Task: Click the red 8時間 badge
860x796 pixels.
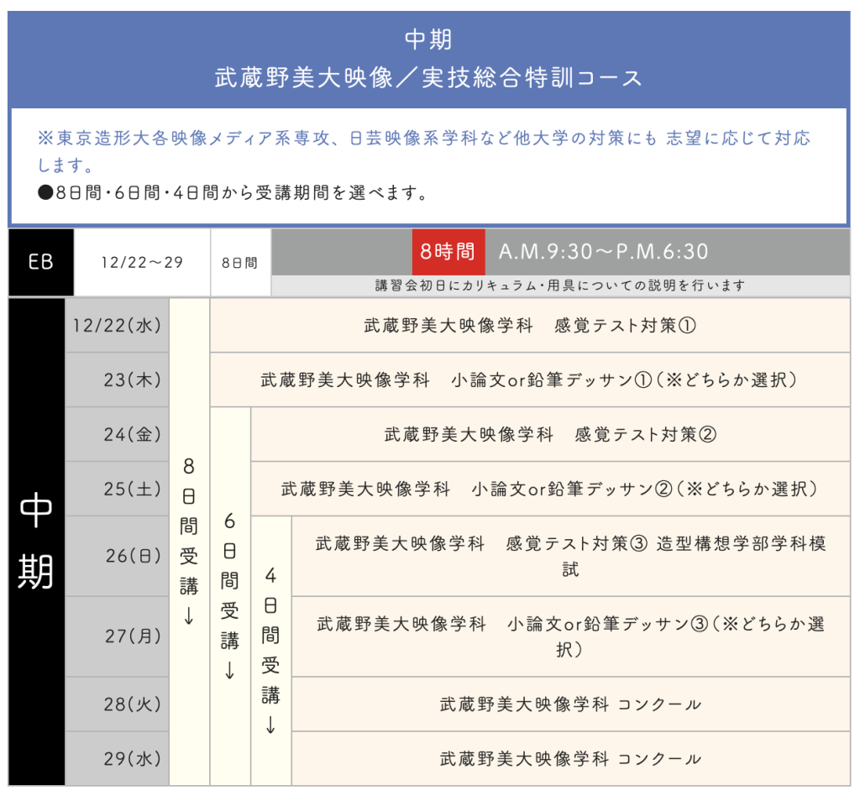Action: click(448, 252)
